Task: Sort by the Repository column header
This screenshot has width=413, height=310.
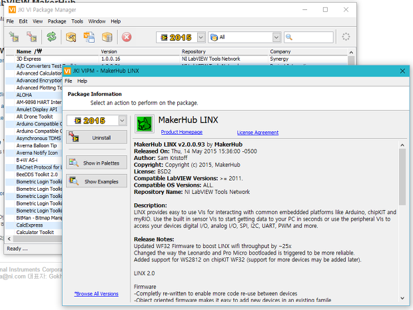Action: pyautogui.click(x=224, y=51)
